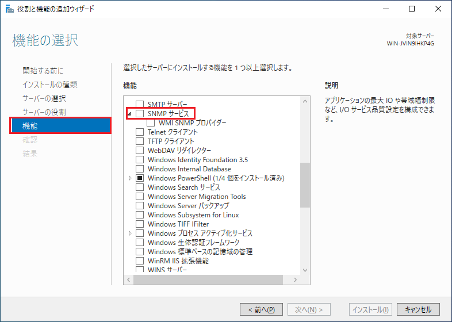Enable the SNMP サービス checkbox
The image size is (452, 322).
pos(140,113)
